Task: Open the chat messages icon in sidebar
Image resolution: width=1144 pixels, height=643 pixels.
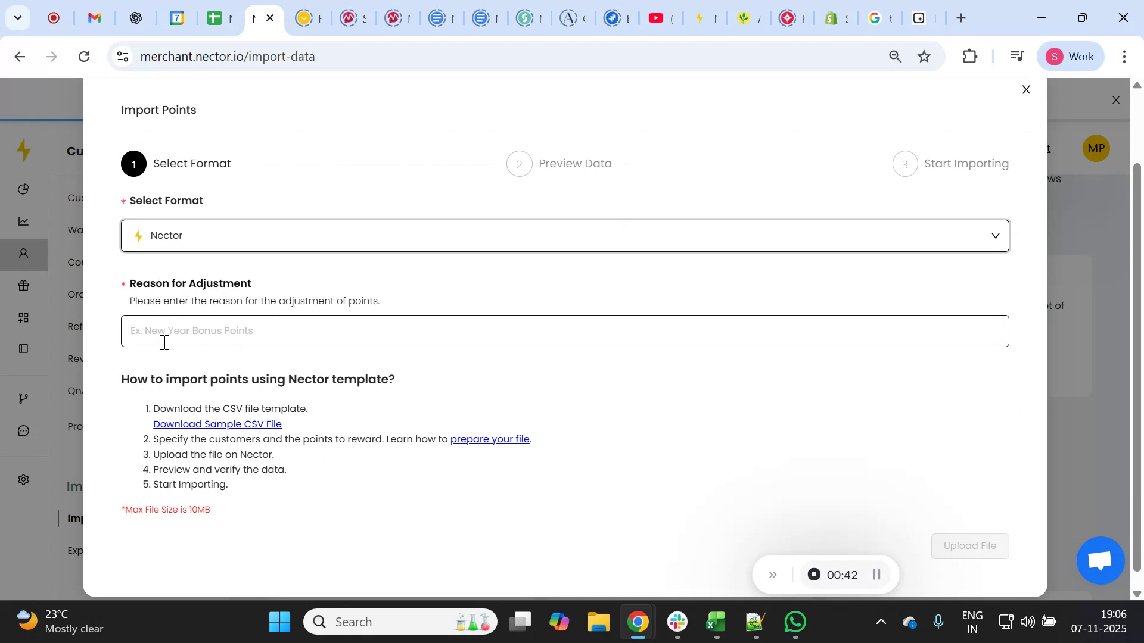Action: (x=23, y=431)
